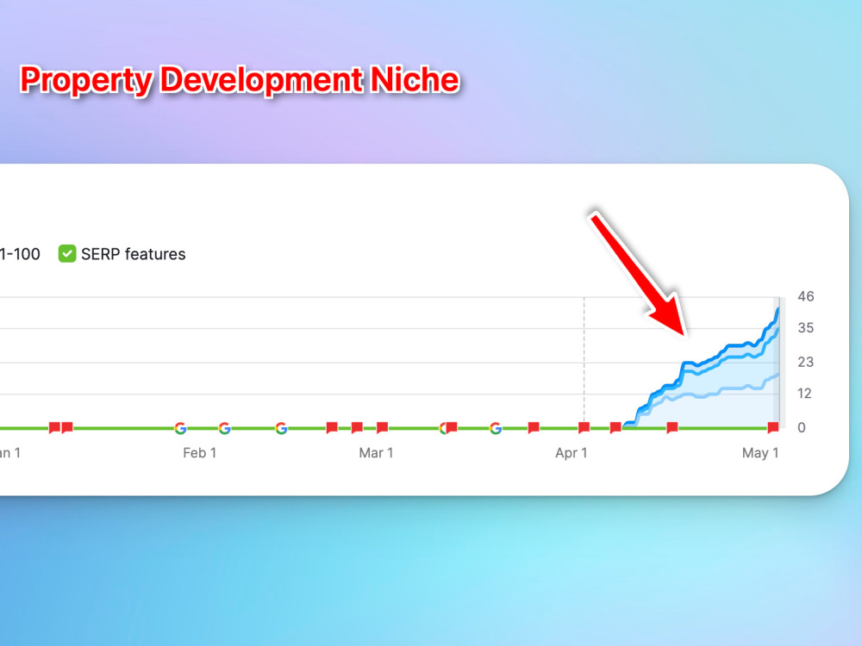Click the 'Apr 1' axis label
The image size is (862, 646).
tap(572, 453)
